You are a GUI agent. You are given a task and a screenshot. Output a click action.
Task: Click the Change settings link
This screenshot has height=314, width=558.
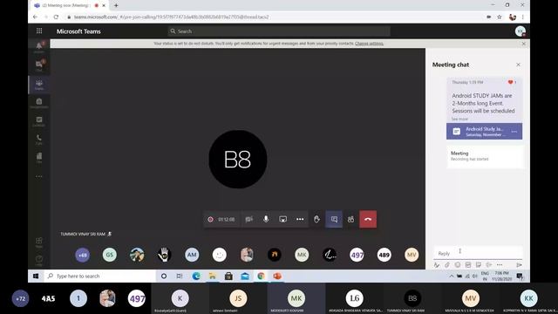(369, 44)
